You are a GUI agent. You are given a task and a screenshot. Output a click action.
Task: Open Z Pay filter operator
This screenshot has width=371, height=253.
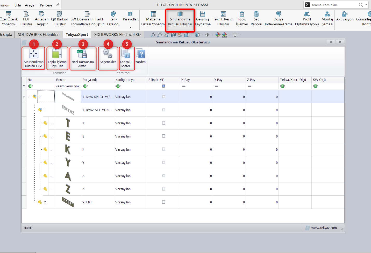click(249, 86)
